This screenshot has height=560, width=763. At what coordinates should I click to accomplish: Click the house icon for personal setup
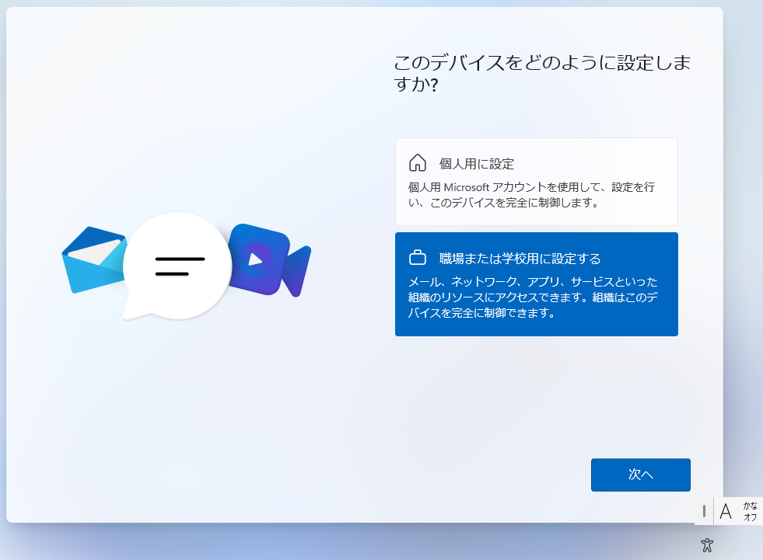coord(418,163)
